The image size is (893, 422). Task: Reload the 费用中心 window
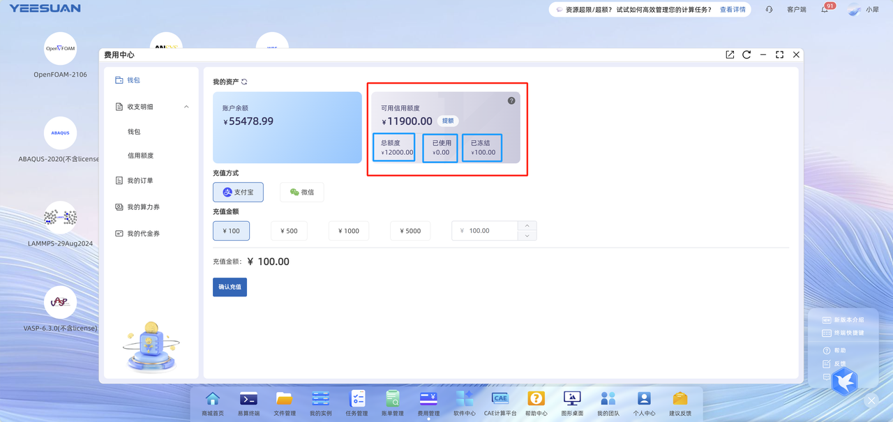[746, 54]
